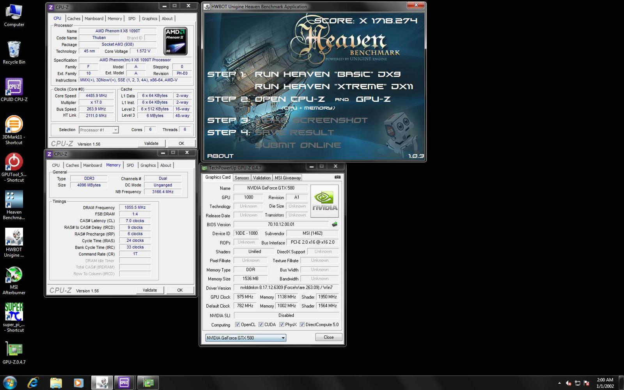Screen dimensions: 624x390
Task: Click GPU-Z link in Heaven app
Action: tap(373, 99)
